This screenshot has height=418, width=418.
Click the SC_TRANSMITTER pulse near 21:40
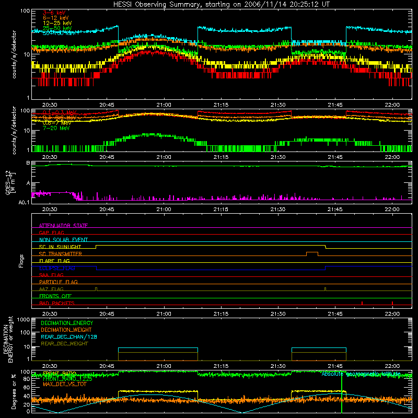(312, 253)
